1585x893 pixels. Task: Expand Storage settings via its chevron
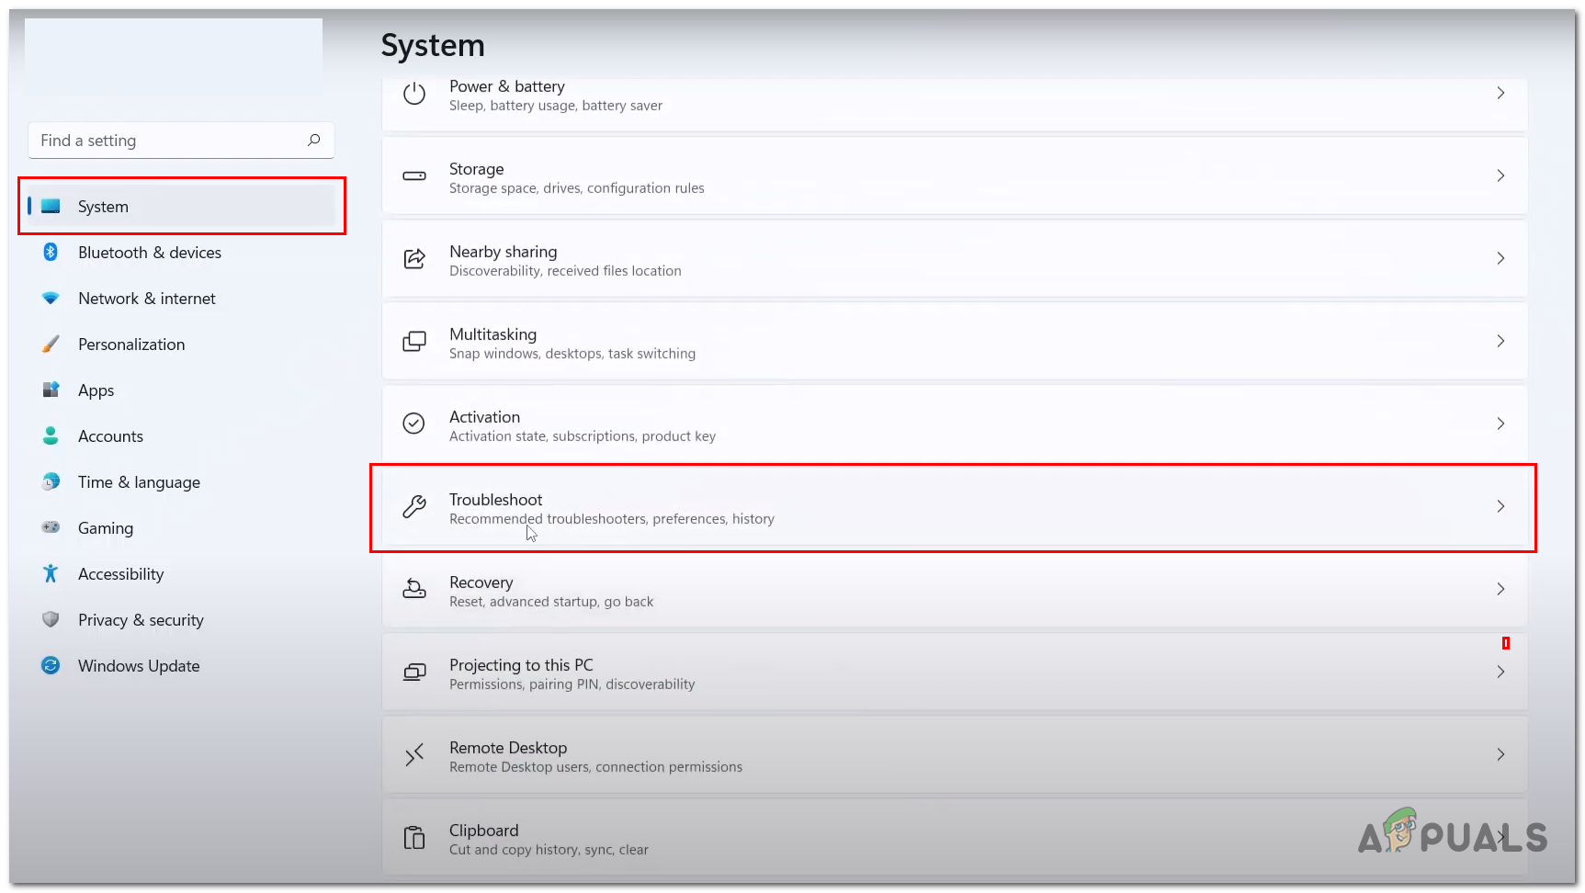point(1500,175)
